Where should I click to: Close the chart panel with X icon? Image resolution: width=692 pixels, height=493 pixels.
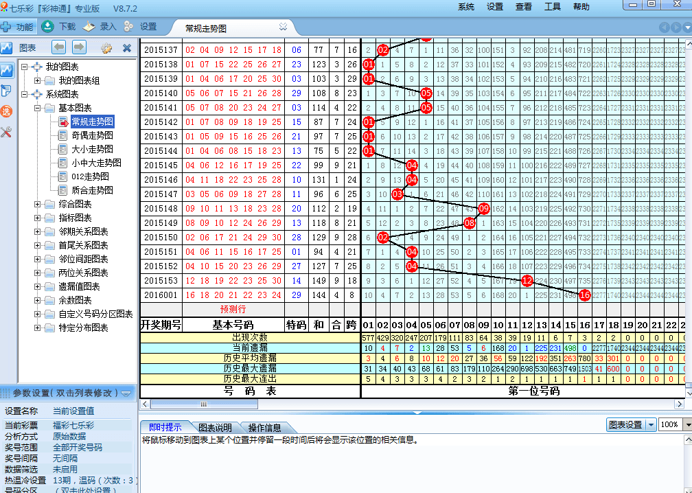127,48
